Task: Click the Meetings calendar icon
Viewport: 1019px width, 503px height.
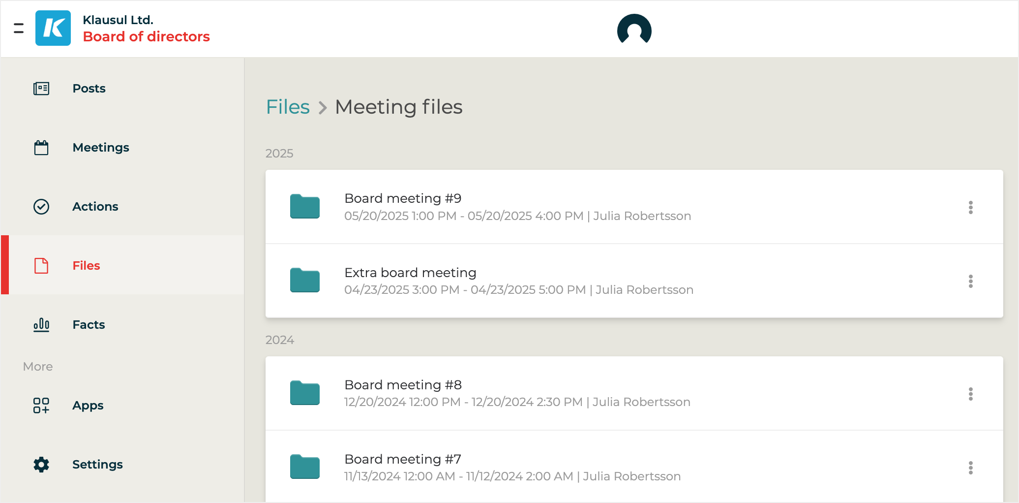Action: (41, 148)
